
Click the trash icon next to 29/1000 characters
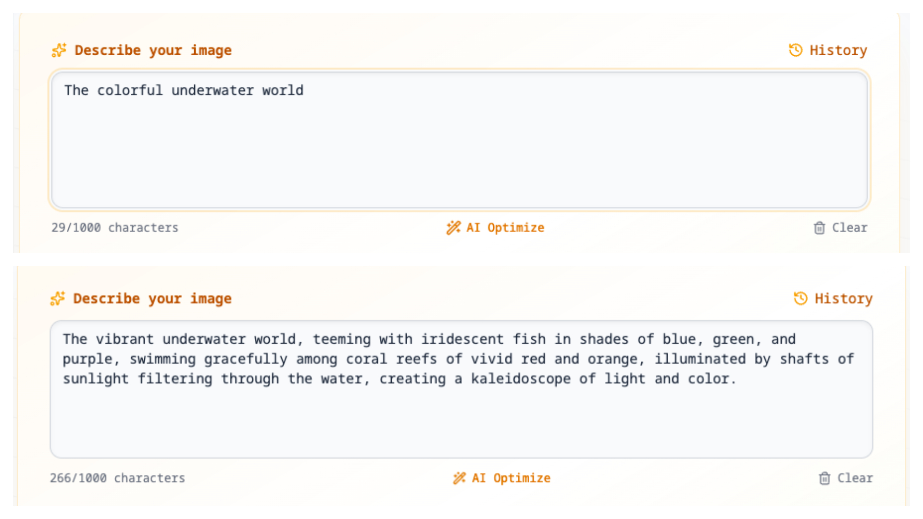pyautogui.click(x=819, y=228)
